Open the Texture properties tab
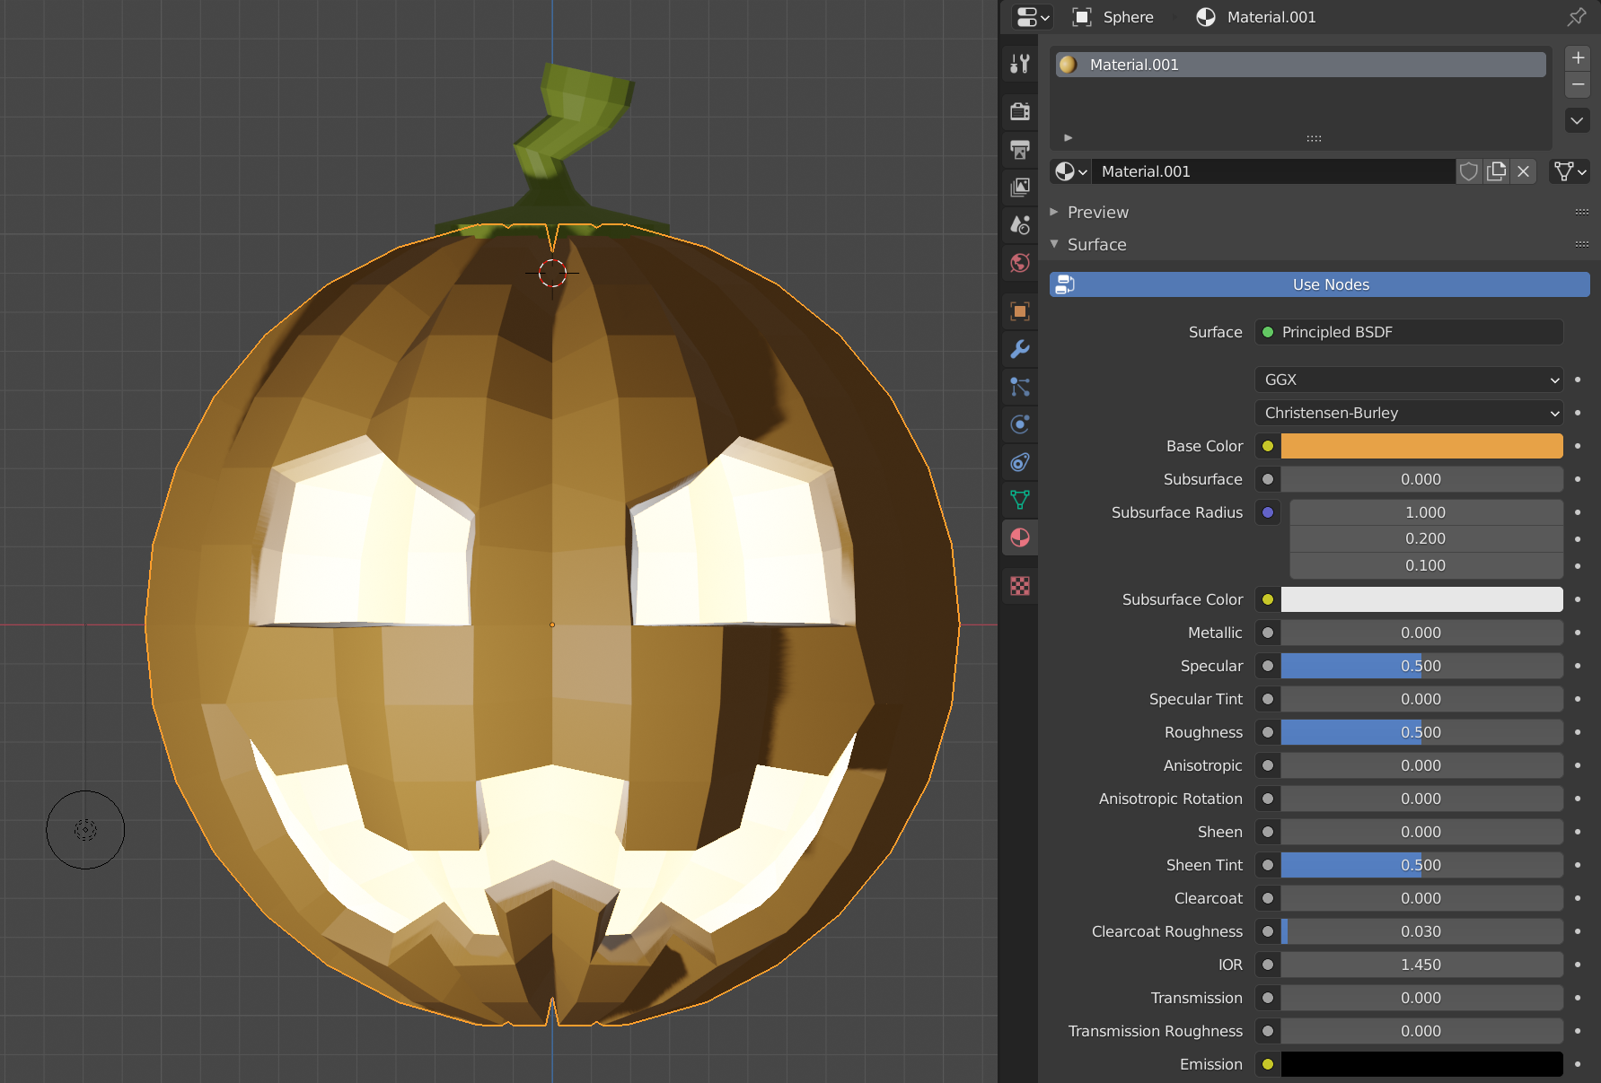 1019,586
